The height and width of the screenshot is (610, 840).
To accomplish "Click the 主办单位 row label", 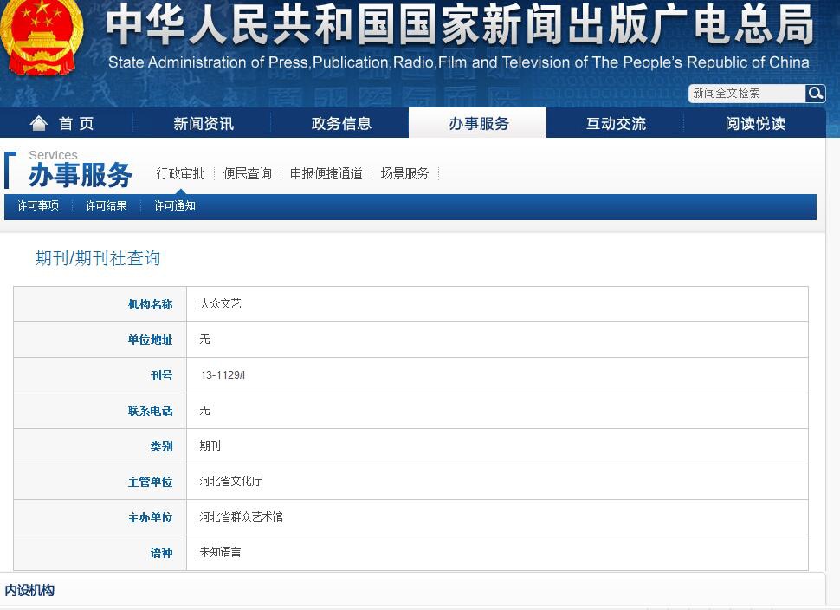I will click(x=150, y=517).
